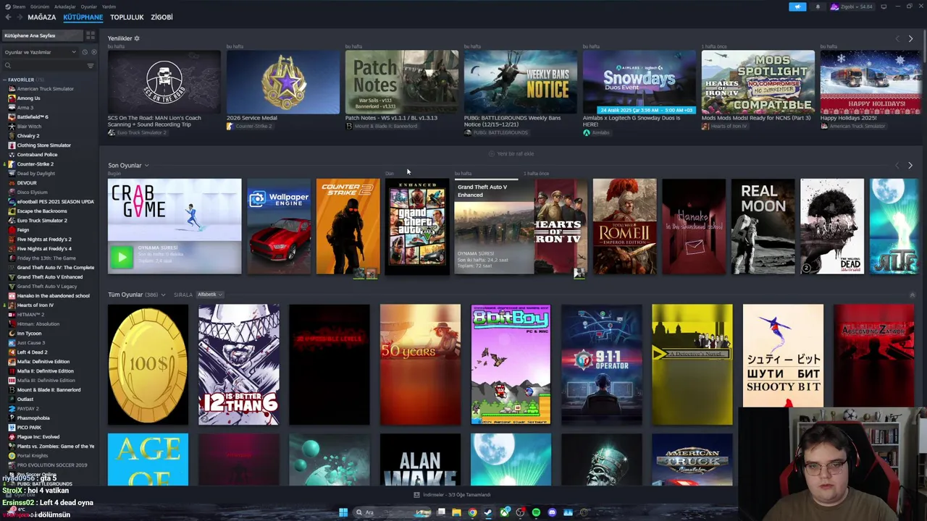Expand the Oyunlar ve Yazılımlar dropdown
The width and height of the screenshot is (927, 521).
[40, 52]
